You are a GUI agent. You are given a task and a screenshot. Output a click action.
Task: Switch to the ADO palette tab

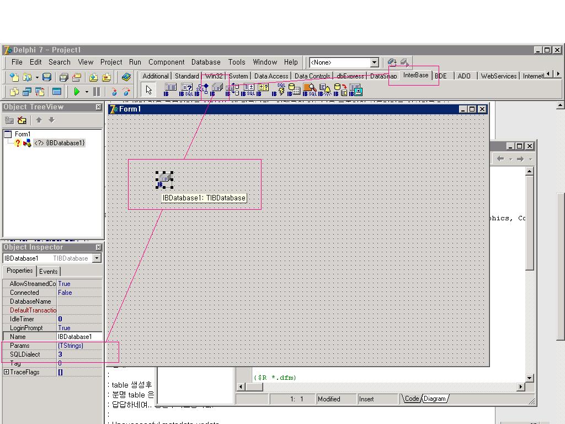[464, 76]
